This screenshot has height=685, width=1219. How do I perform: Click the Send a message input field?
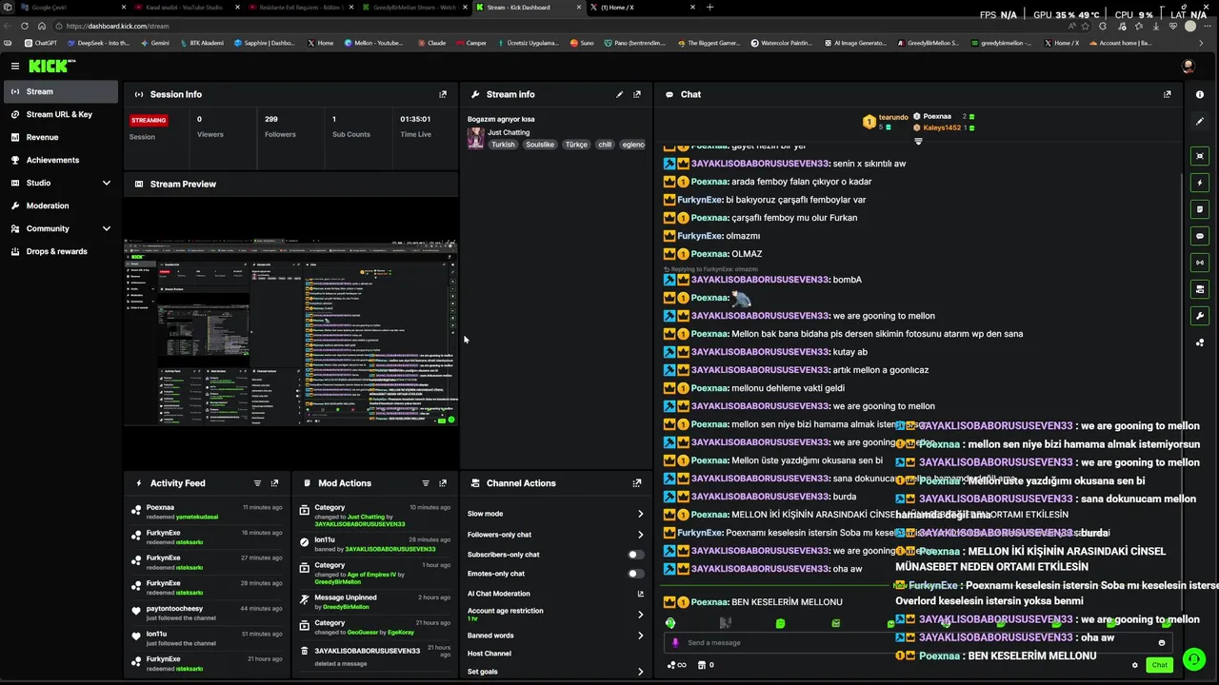916,642
